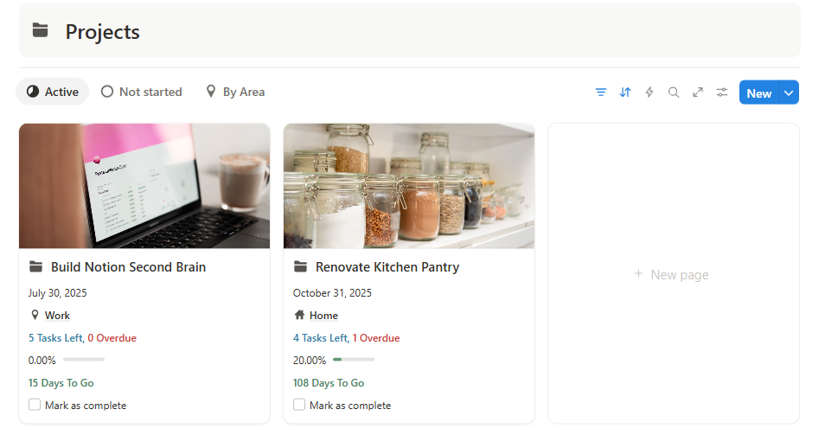The height and width of the screenshot is (435, 825).
Task: Click the 20.00% progress bar
Action: tap(354, 360)
